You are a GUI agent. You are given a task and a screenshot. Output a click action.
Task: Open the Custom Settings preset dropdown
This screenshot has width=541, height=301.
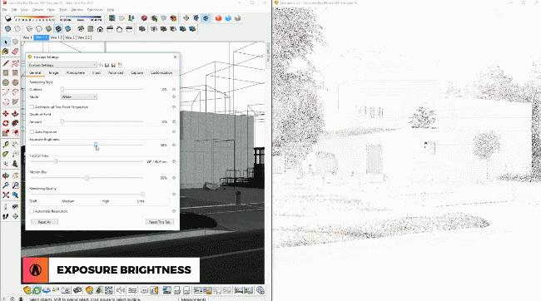[62, 65]
